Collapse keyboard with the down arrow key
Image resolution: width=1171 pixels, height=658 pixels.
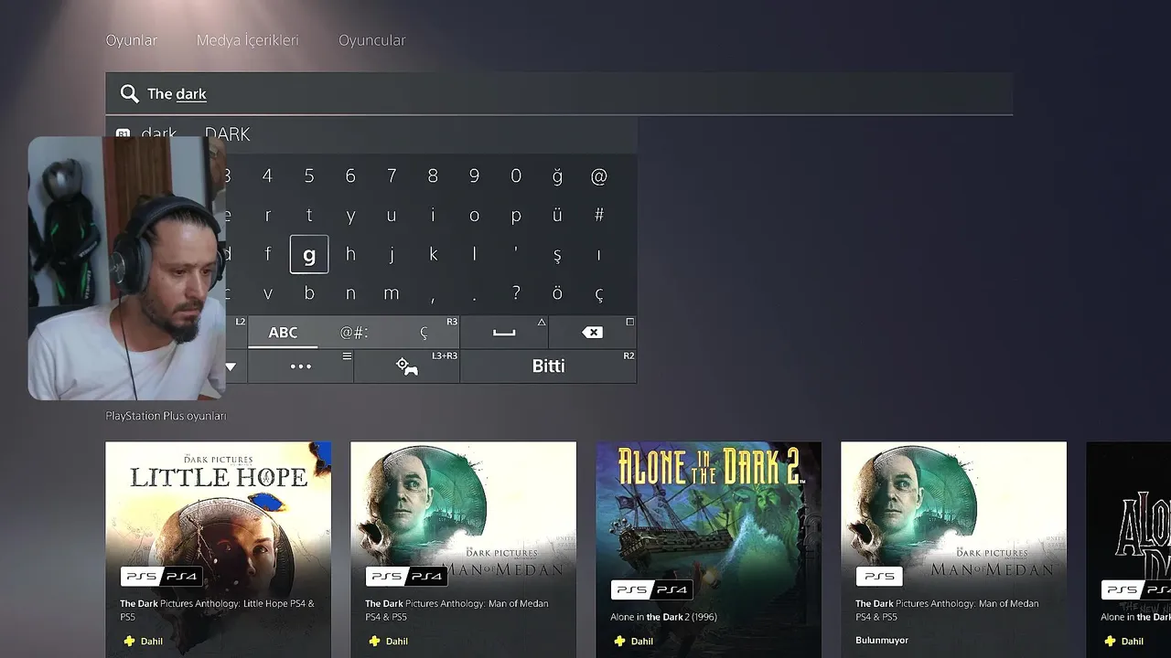coord(231,366)
